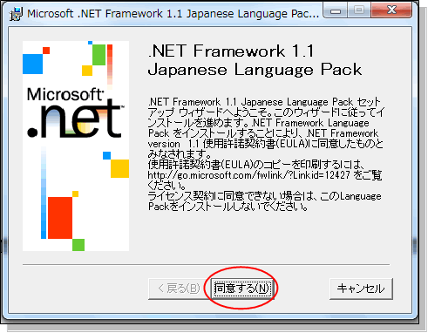Image resolution: width=428 pixels, height=333 pixels.
Task: Click the green square at the banner's top
Action: click(x=99, y=55)
